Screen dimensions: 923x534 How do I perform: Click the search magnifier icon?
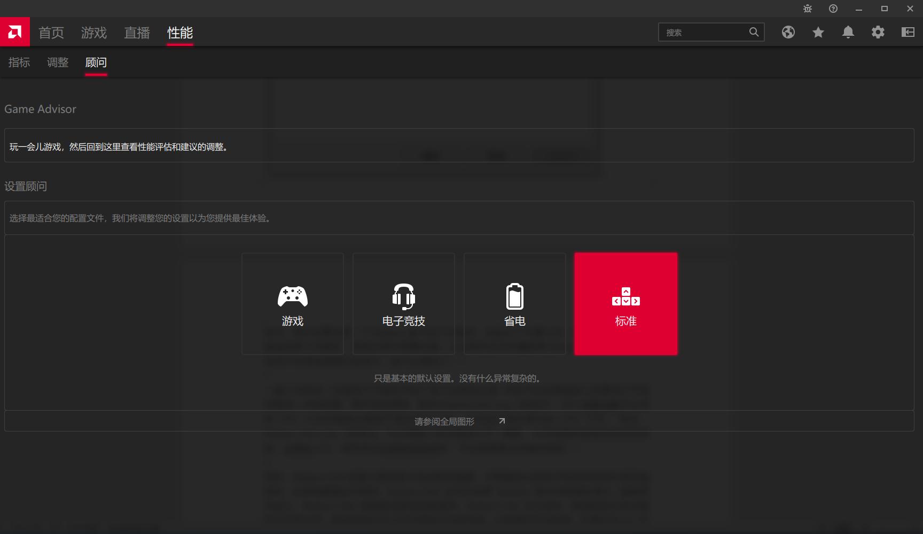point(754,32)
